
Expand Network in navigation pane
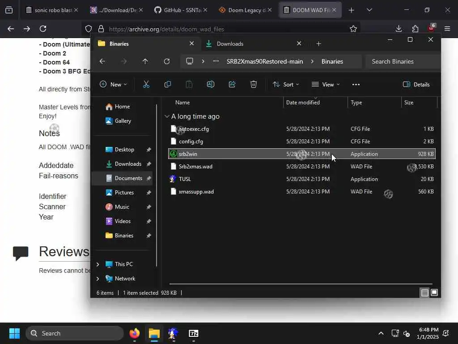[98, 279]
